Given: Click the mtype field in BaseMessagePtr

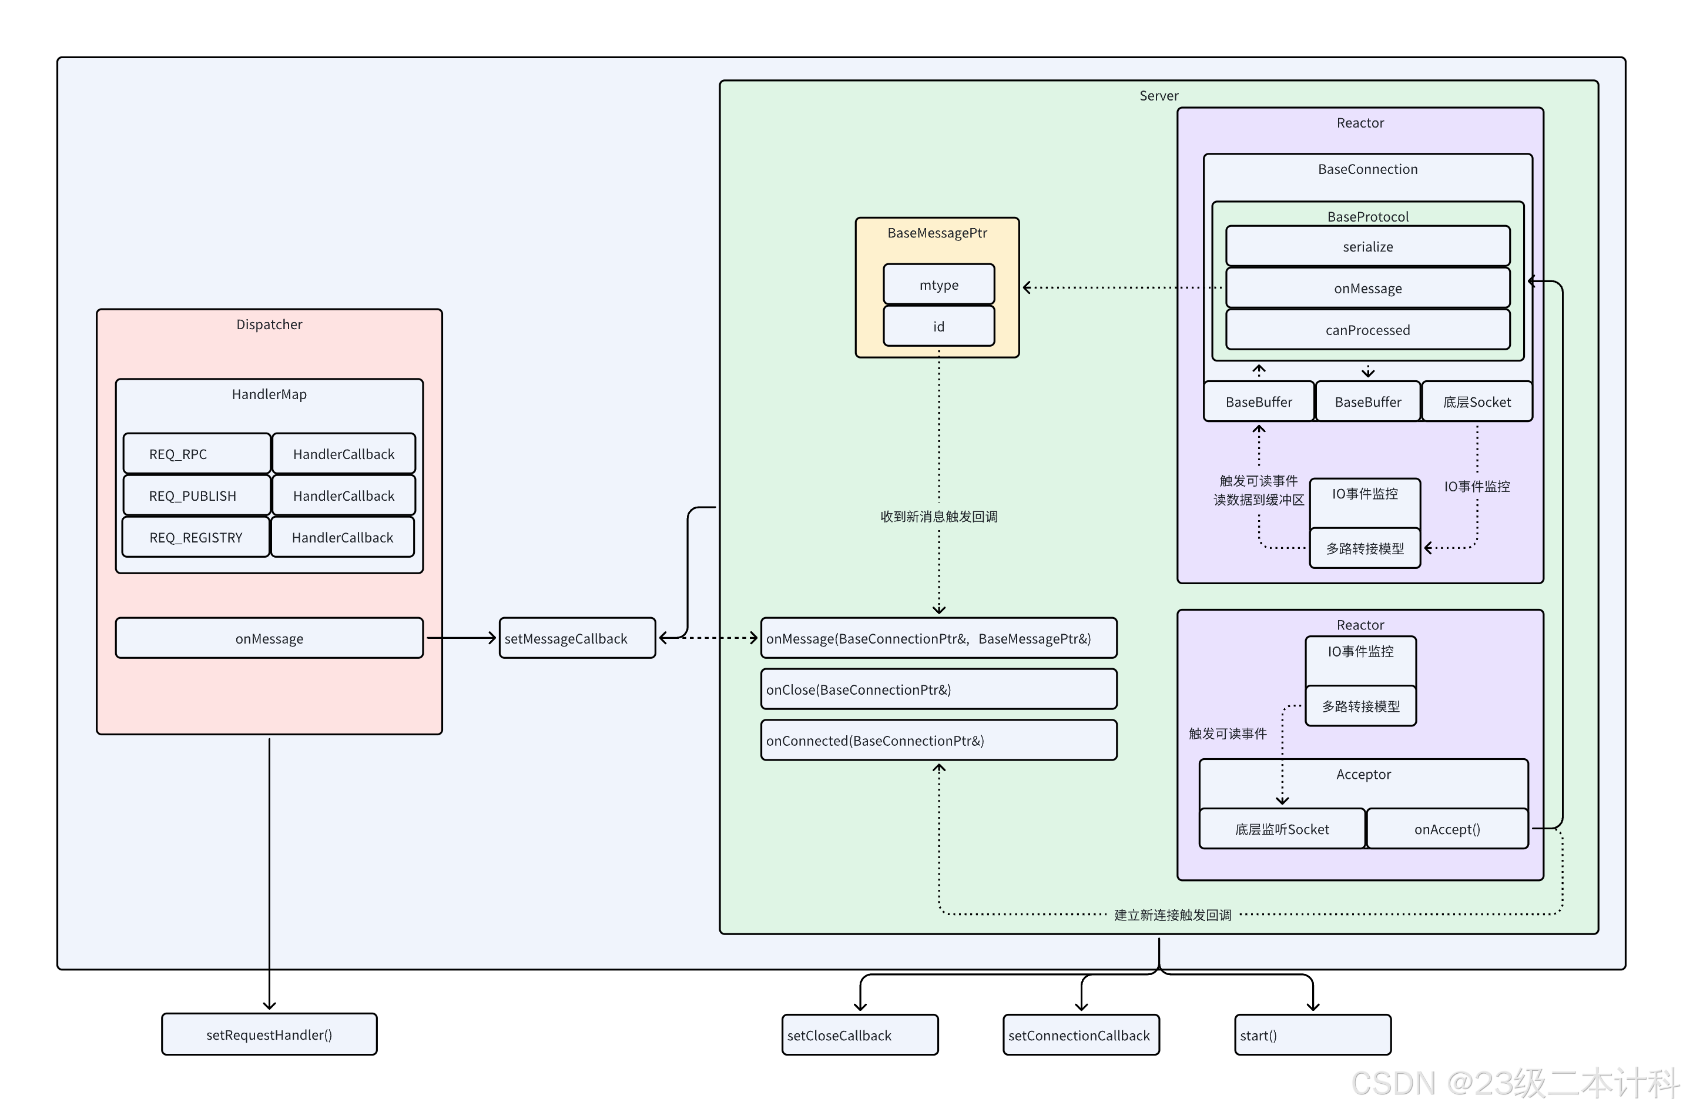Looking at the screenshot, I should tap(938, 285).
